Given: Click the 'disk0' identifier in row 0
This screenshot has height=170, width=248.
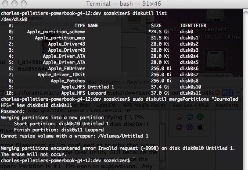Looking at the screenshot, I should (x=187, y=32).
